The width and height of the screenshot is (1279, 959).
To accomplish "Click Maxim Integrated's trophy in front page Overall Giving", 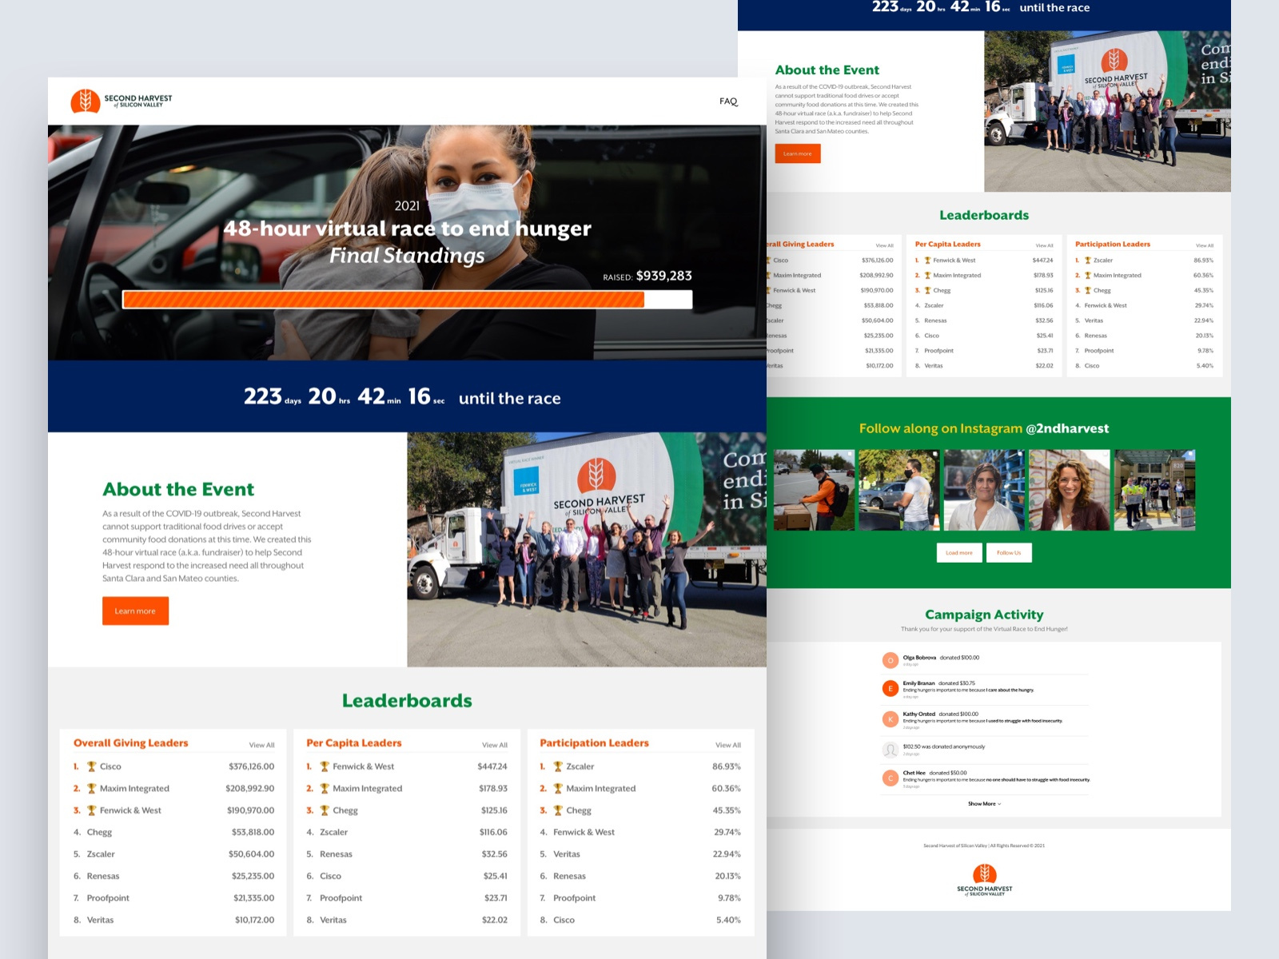I will coord(91,788).
